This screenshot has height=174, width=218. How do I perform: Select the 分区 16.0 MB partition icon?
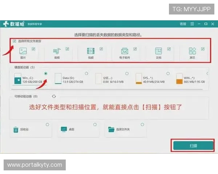pos(98,79)
